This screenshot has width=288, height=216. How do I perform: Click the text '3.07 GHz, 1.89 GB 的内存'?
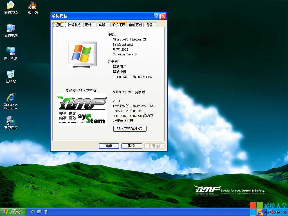click(133, 116)
